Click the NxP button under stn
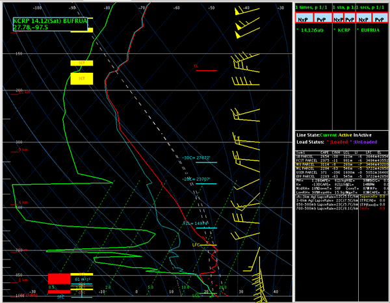 click(x=338, y=18)
